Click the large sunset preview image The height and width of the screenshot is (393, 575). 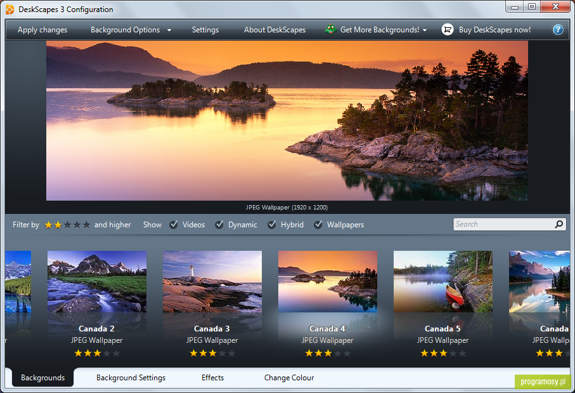tap(287, 121)
